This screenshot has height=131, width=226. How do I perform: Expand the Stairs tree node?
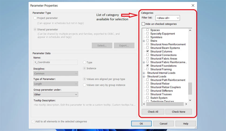[x=144, y=41]
